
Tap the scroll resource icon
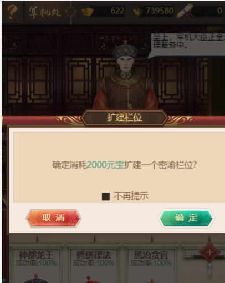pyautogui.click(x=185, y=11)
